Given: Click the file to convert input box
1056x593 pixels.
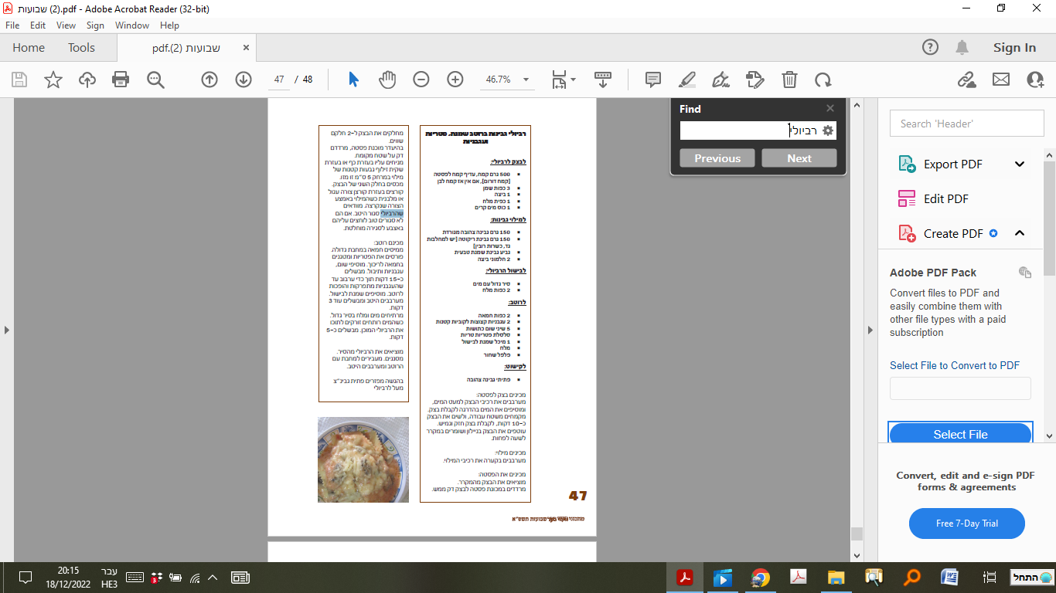Looking at the screenshot, I should [x=960, y=388].
